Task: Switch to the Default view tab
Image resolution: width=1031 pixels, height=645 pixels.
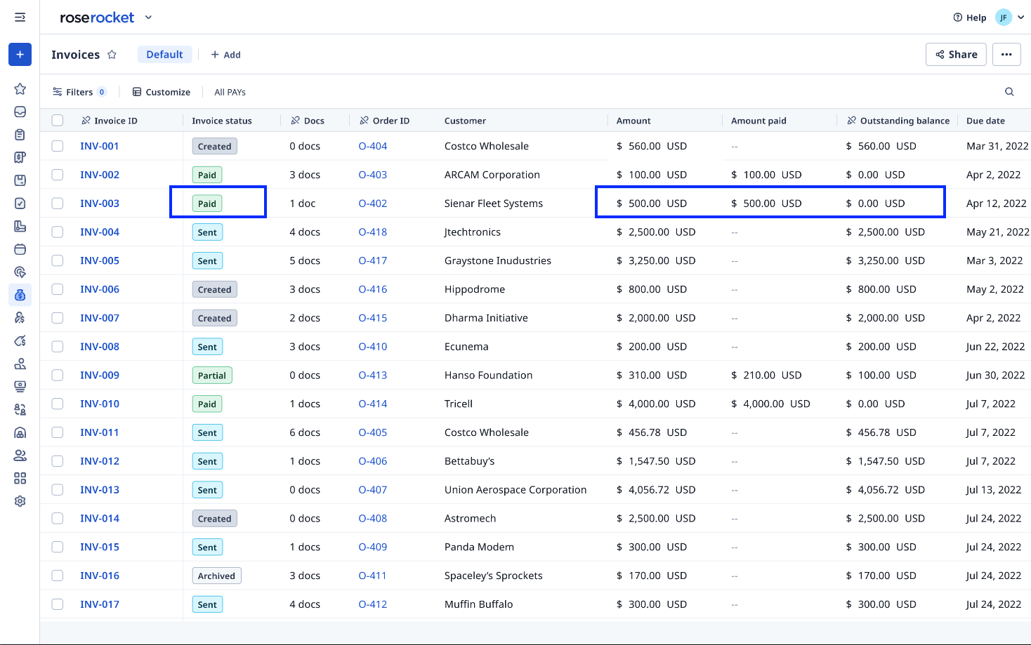Action: [x=164, y=54]
